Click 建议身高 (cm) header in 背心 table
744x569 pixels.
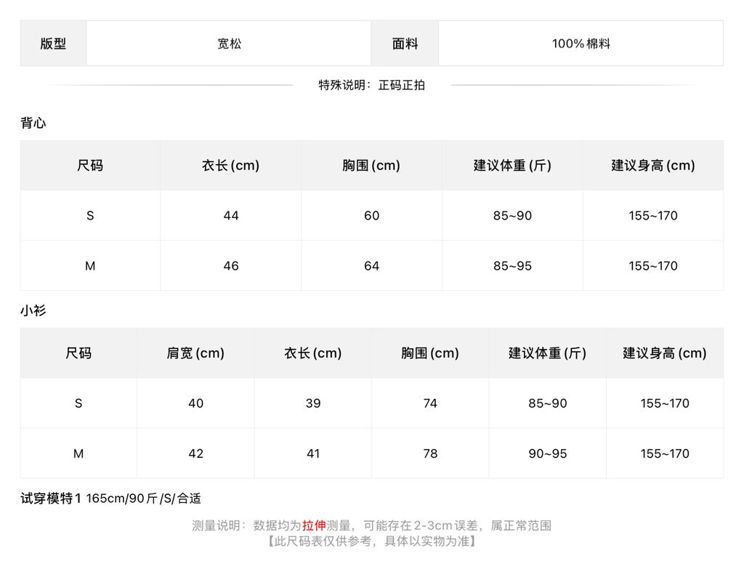[x=653, y=165]
